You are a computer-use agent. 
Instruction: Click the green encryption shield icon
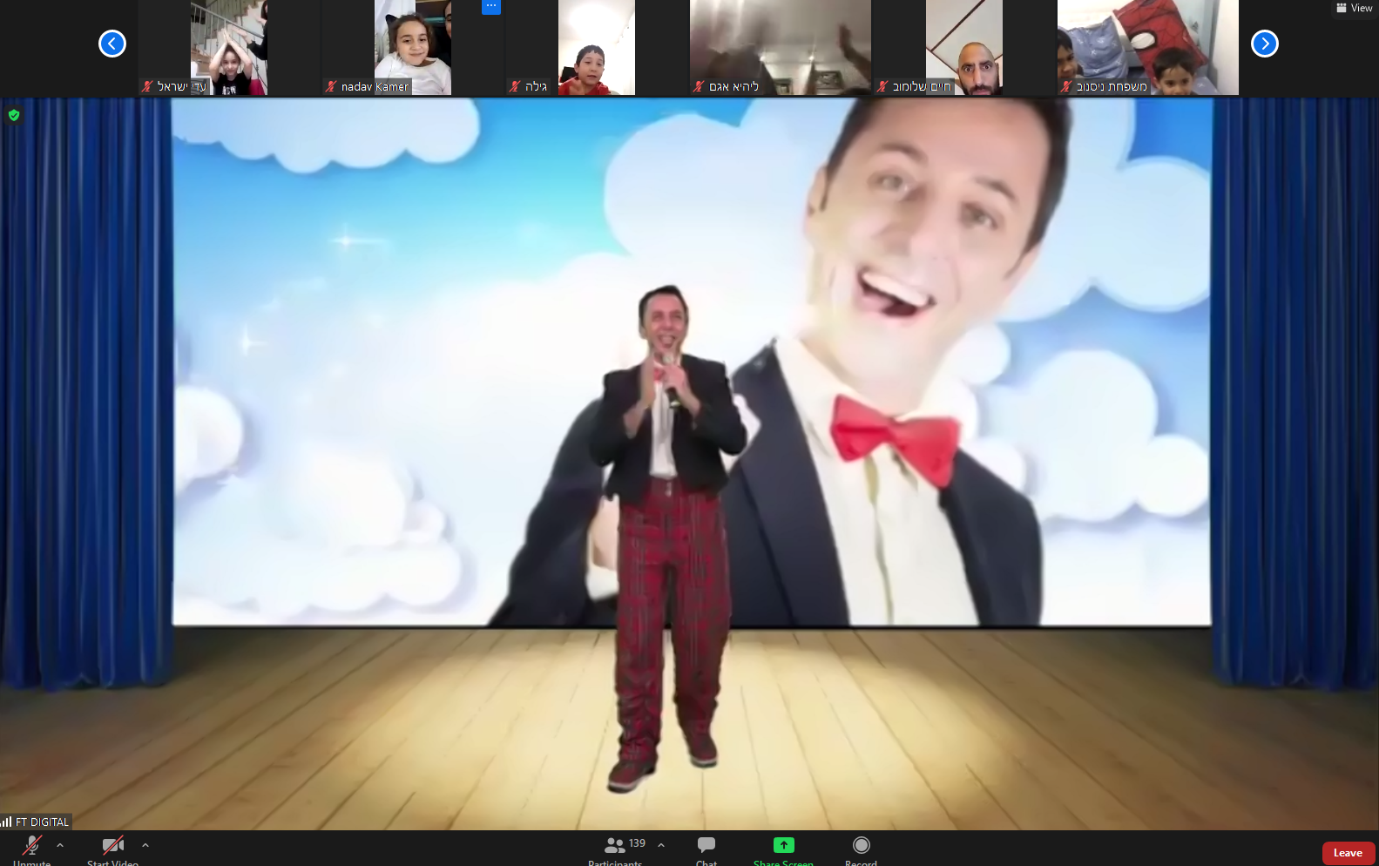tap(14, 115)
